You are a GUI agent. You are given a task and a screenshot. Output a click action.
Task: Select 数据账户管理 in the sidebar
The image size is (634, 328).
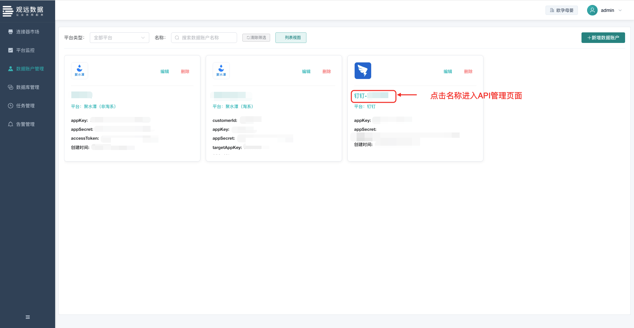point(30,69)
